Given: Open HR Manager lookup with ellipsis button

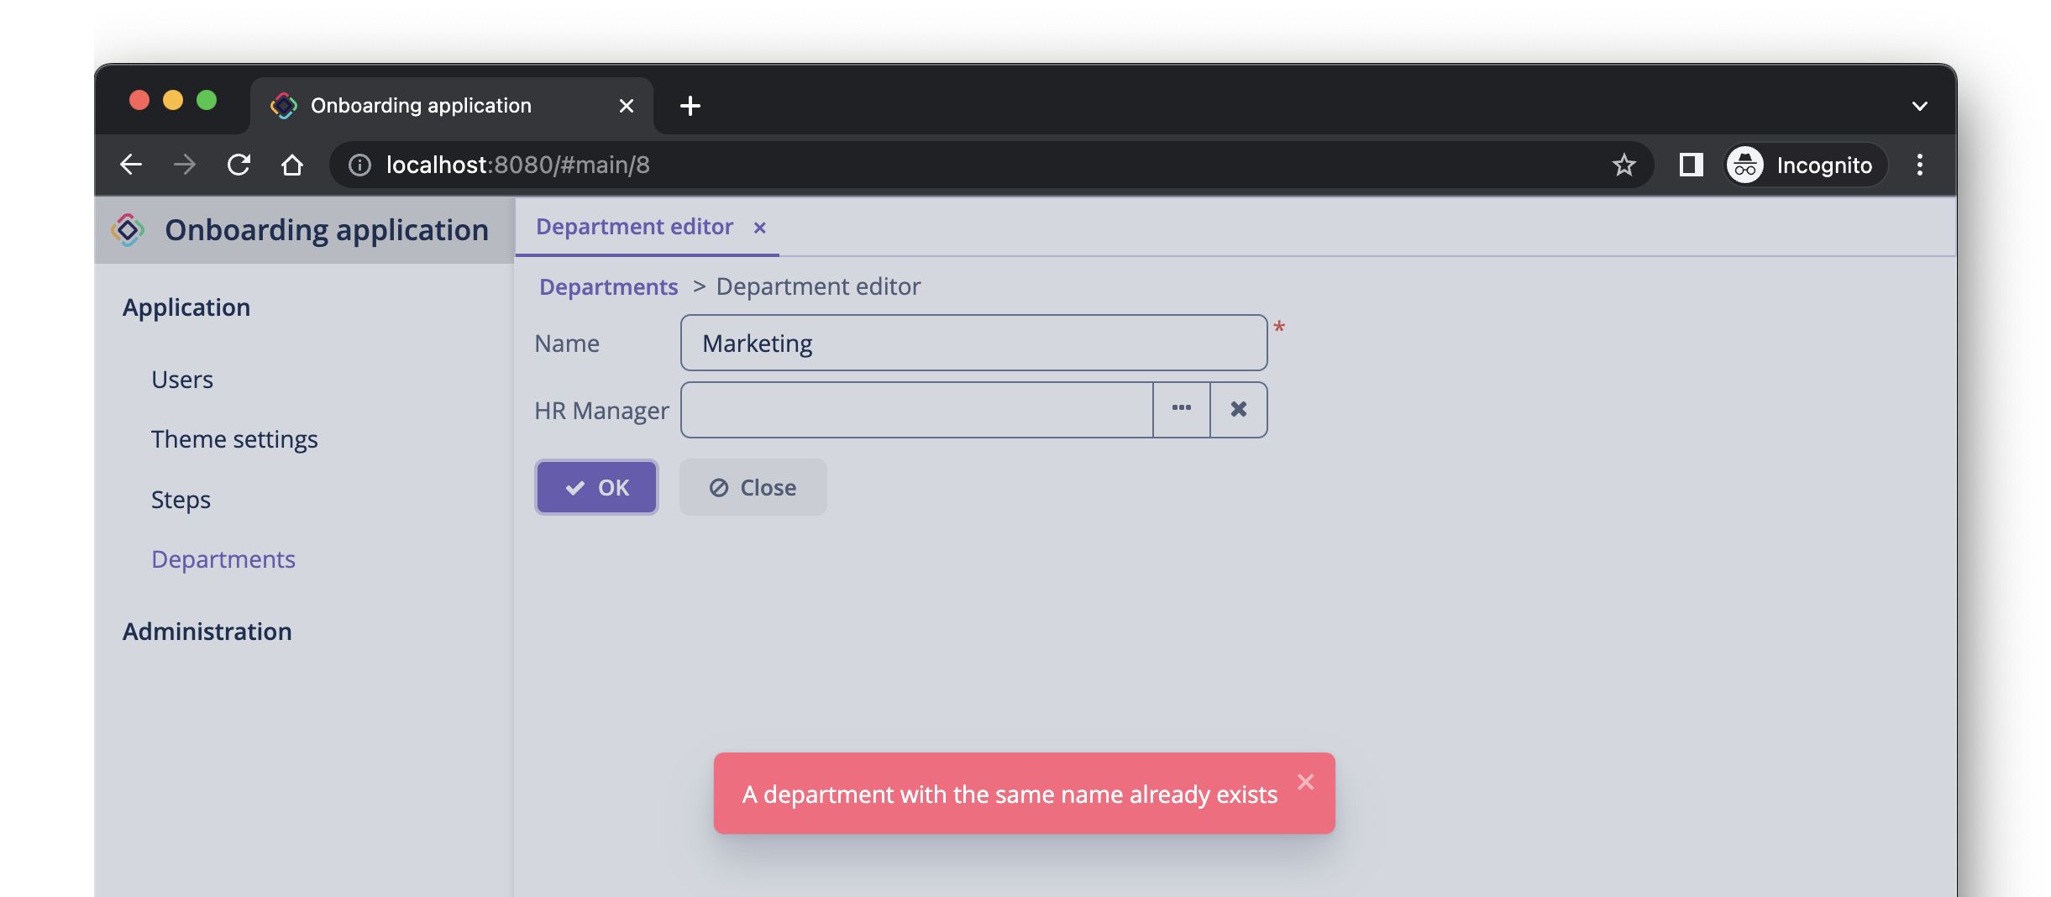Looking at the screenshot, I should 1182,410.
